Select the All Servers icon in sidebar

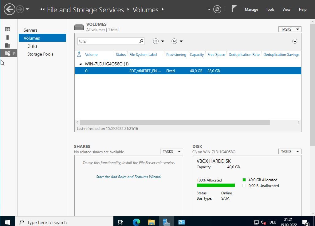[x=8, y=45]
